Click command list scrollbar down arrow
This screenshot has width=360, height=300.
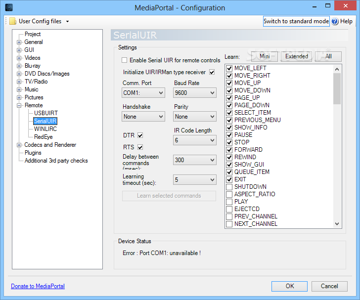(x=337, y=224)
